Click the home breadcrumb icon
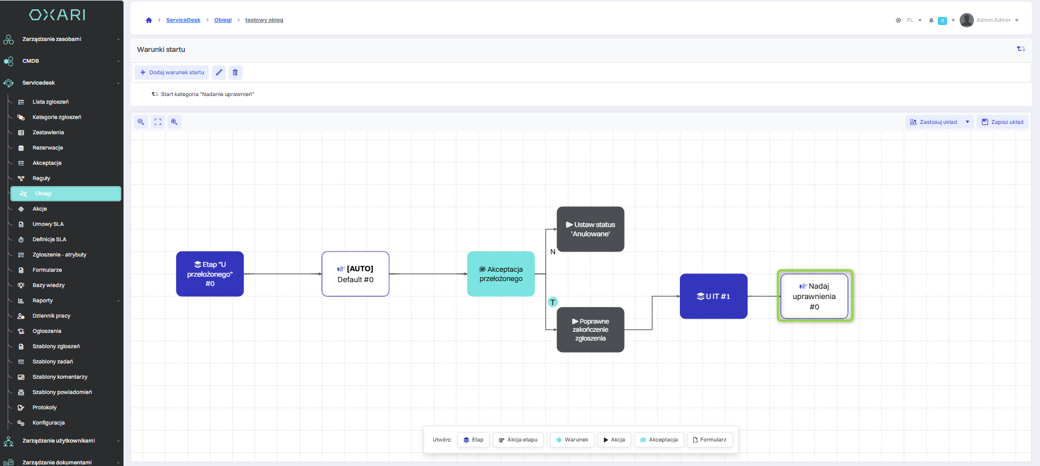The width and height of the screenshot is (1040, 466). (149, 20)
